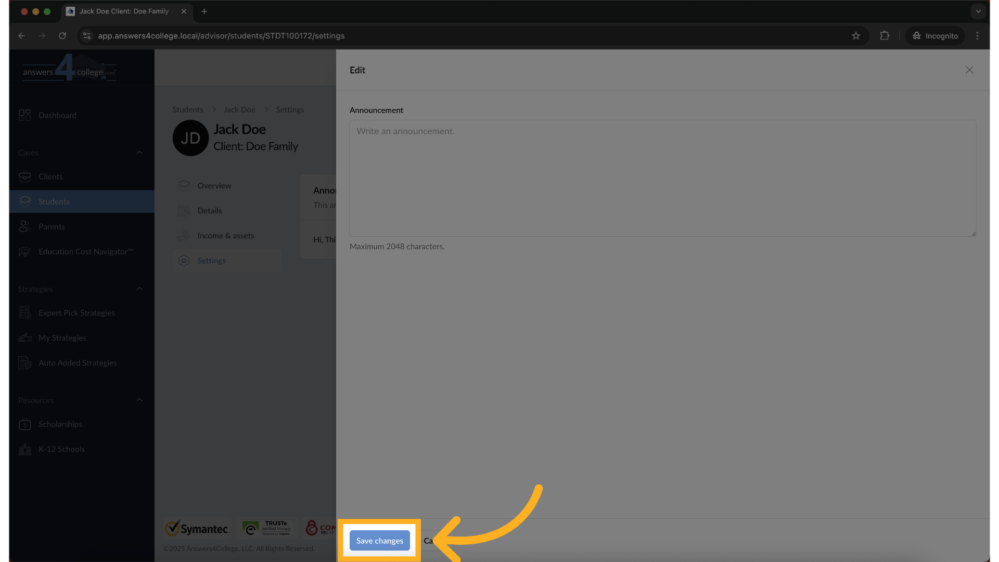Reload the page with the refresh icon
The image size is (999, 562).
62,35
